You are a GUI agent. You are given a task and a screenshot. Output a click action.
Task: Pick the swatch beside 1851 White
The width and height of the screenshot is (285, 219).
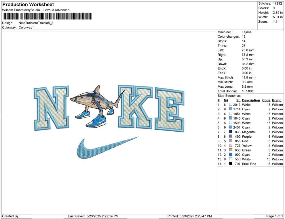(x=231, y=114)
